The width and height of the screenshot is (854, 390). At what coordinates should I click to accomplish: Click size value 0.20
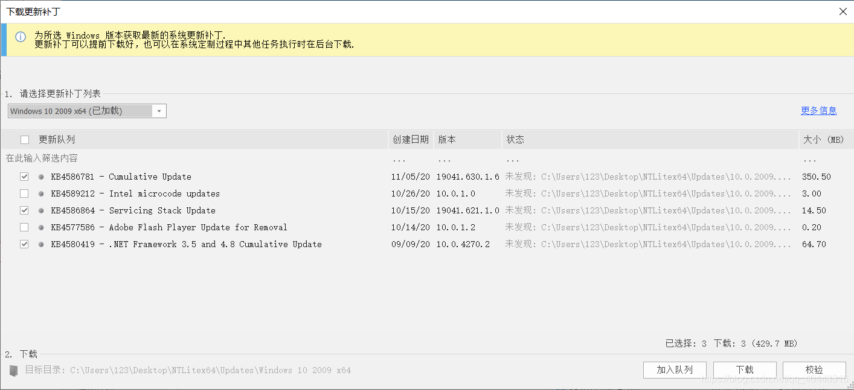[x=812, y=228]
